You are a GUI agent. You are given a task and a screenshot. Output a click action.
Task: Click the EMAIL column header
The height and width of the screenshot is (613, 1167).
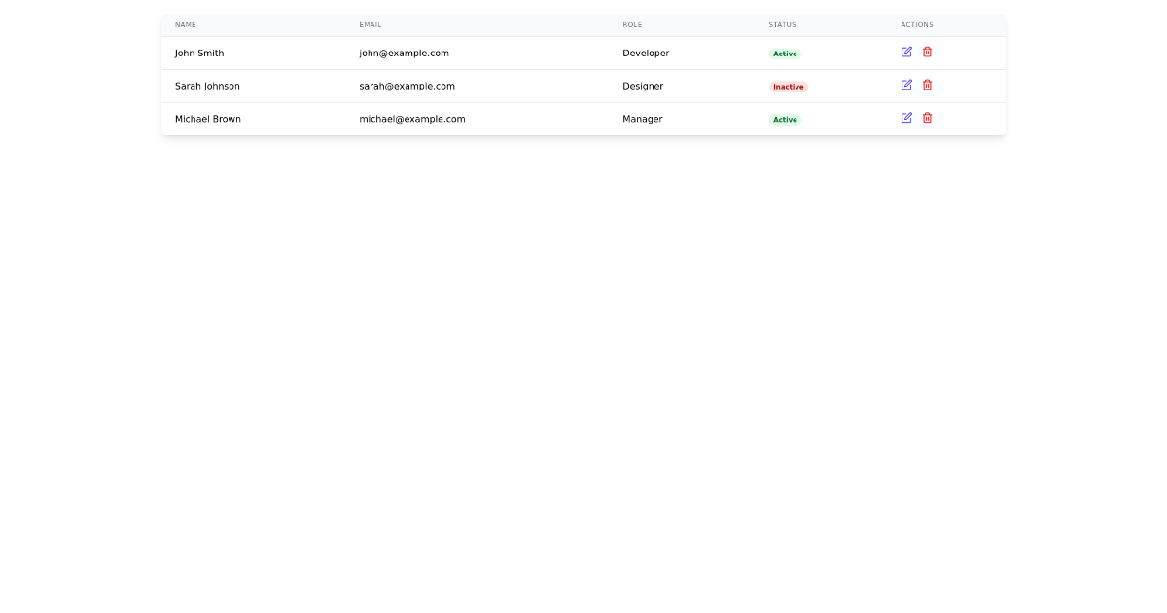(369, 24)
